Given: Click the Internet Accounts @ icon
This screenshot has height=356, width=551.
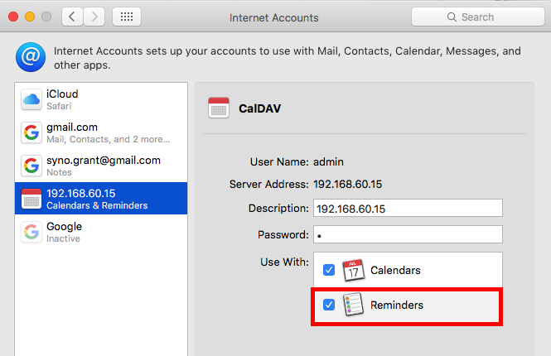Looking at the screenshot, I should click(x=30, y=57).
